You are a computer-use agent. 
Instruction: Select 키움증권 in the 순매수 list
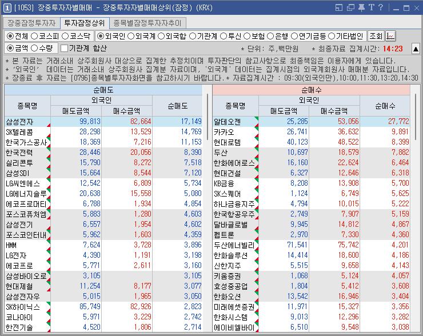[228, 276]
